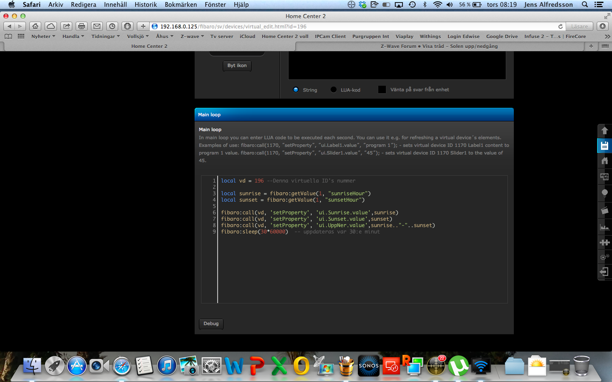Screen dimensions: 612x382
Task: Click Wi-Fi status icon in menu bar
Action: (437, 5)
